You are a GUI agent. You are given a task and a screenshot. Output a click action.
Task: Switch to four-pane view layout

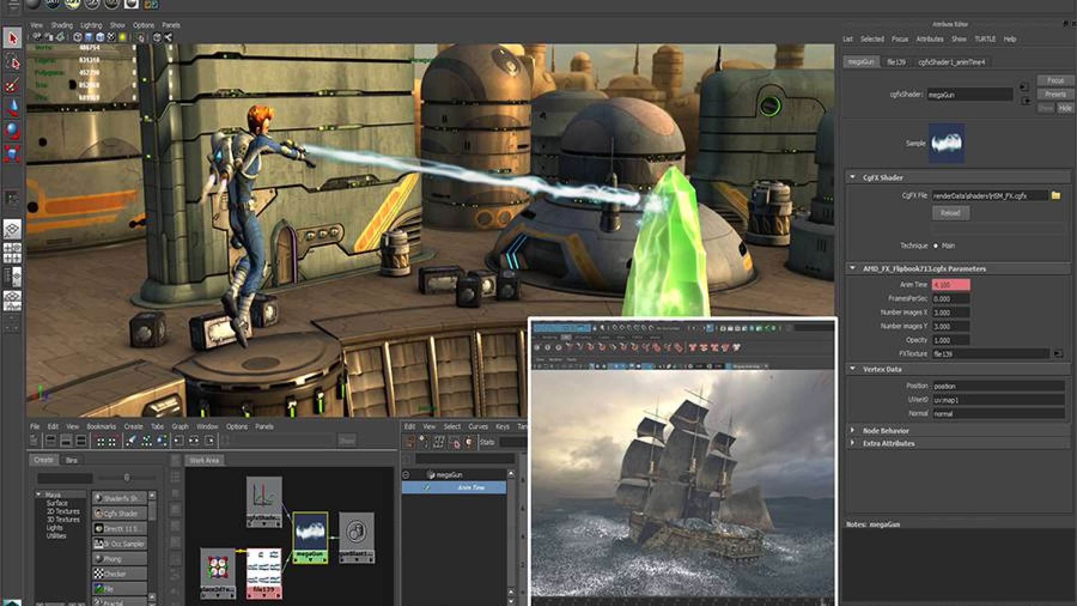pyautogui.click(x=13, y=253)
